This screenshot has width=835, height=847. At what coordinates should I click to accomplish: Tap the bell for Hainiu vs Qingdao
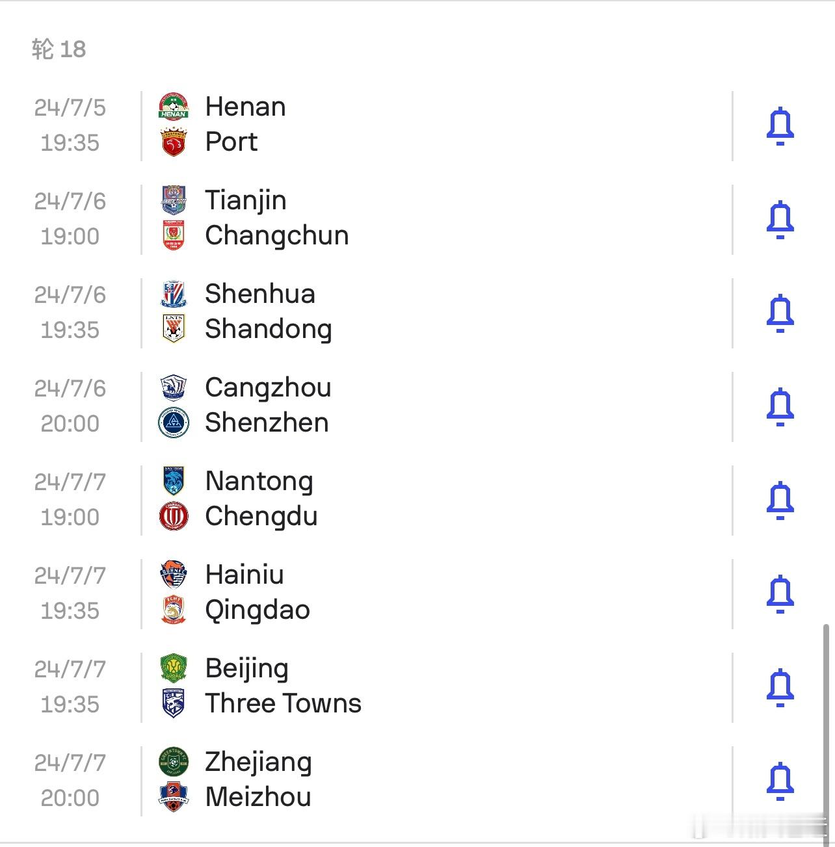click(x=780, y=594)
